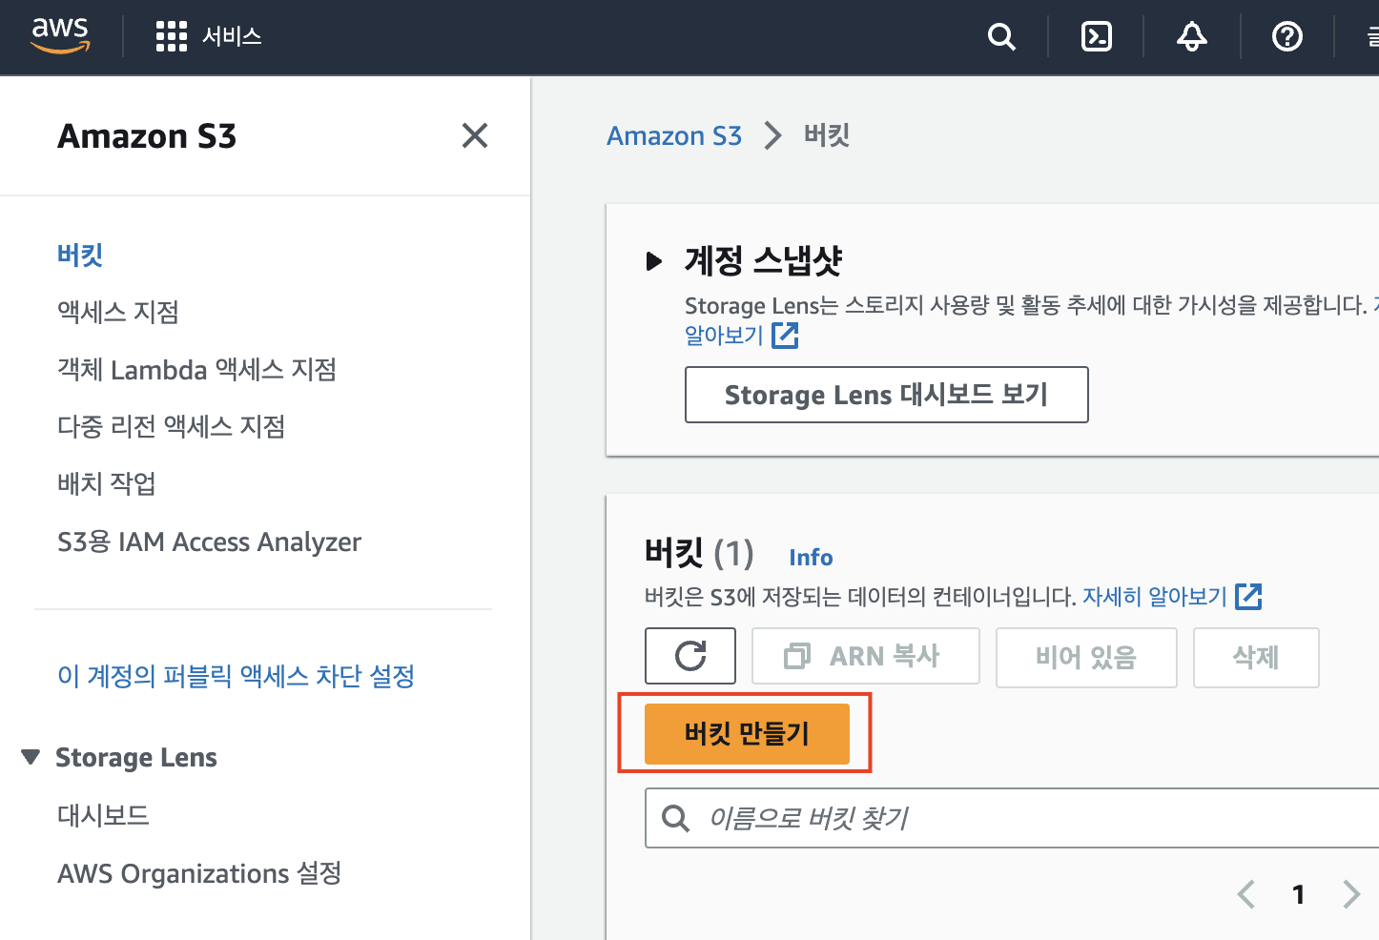
Task: Open the 알아보기 external link
Action: click(x=741, y=335)
